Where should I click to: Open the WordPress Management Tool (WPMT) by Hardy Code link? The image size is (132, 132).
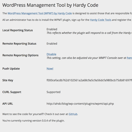40,13
